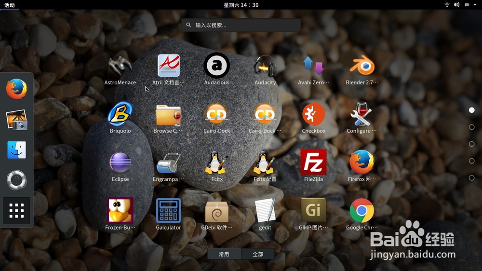Launch Frozen-Bubble game
Screen dimensions: 482x271
coord(120,215)
